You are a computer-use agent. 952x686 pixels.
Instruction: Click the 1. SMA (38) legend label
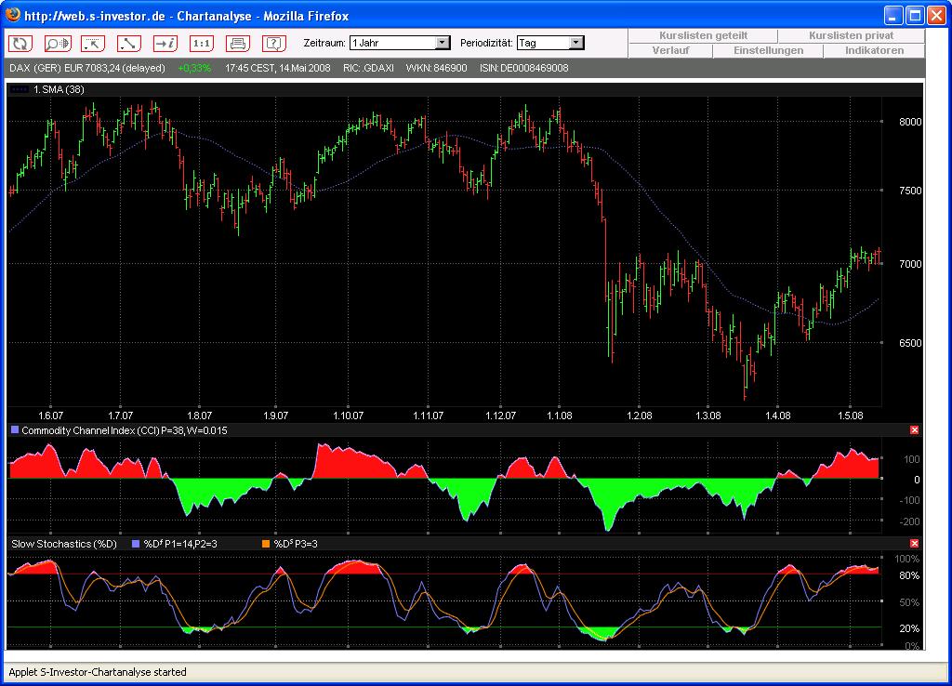tap(59, 89)
